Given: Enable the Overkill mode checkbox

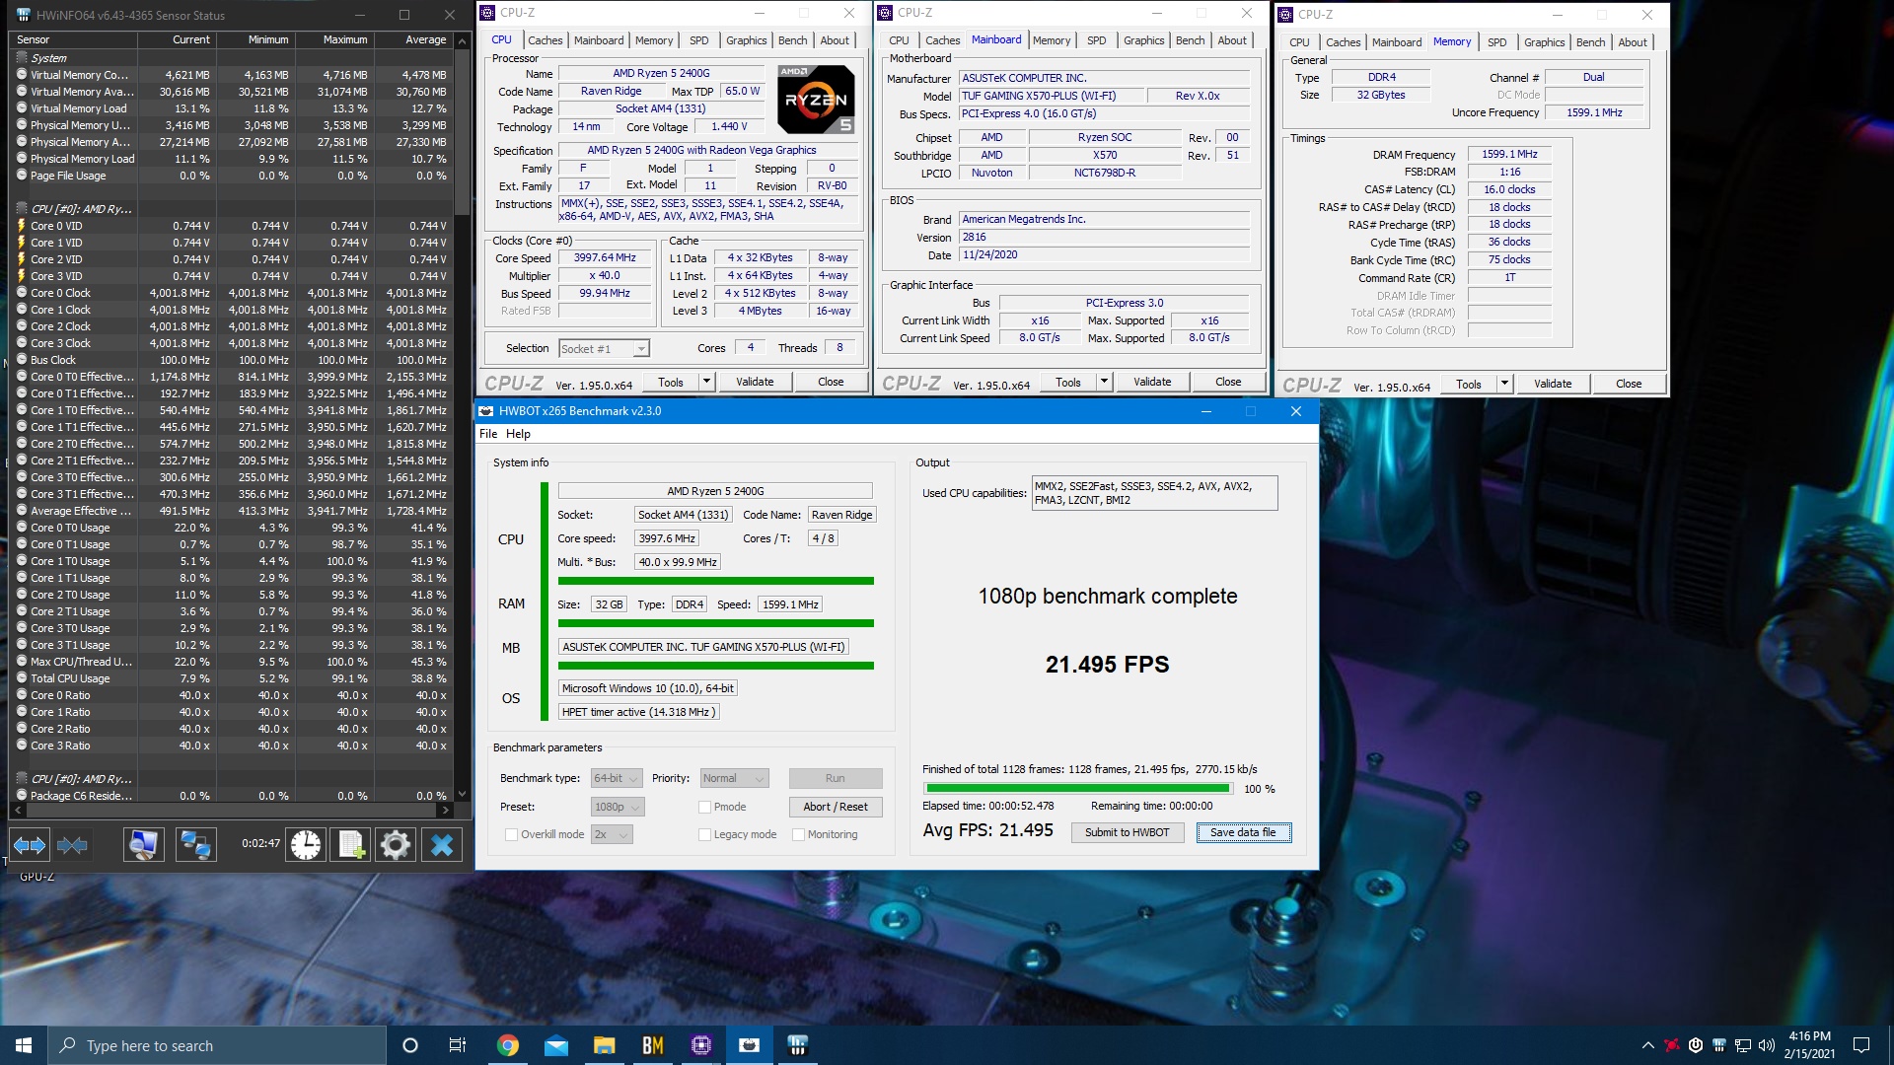Looking at the screenshot, I should (511, 834).
